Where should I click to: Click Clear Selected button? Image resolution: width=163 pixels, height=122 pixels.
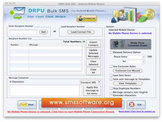click(x=93, y=63)
